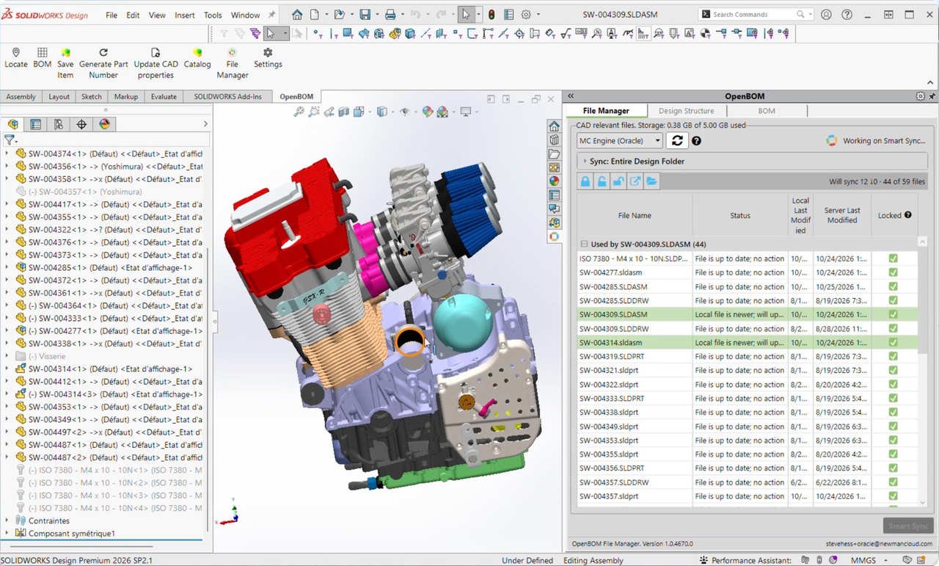Toggle Locked checkbox for SW-004322.sldprt
Screen dimensions: 939x566
[893, 384]
